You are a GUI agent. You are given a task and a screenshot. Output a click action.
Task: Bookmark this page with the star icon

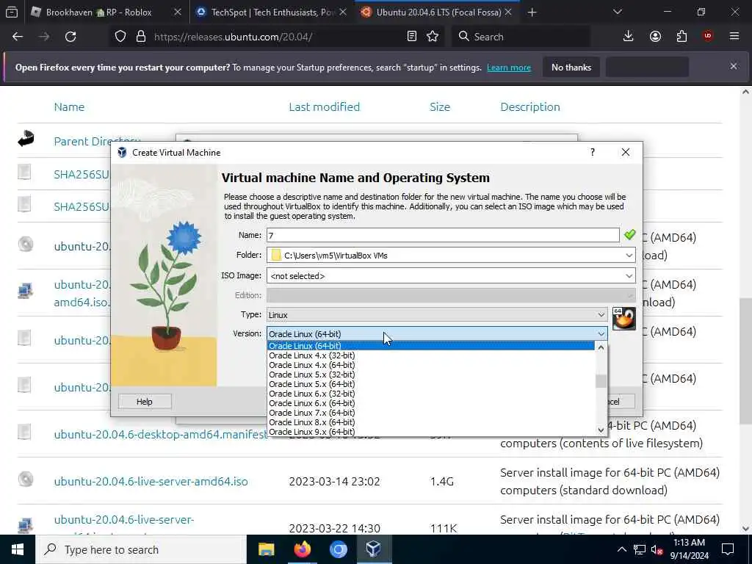(433, 37)
